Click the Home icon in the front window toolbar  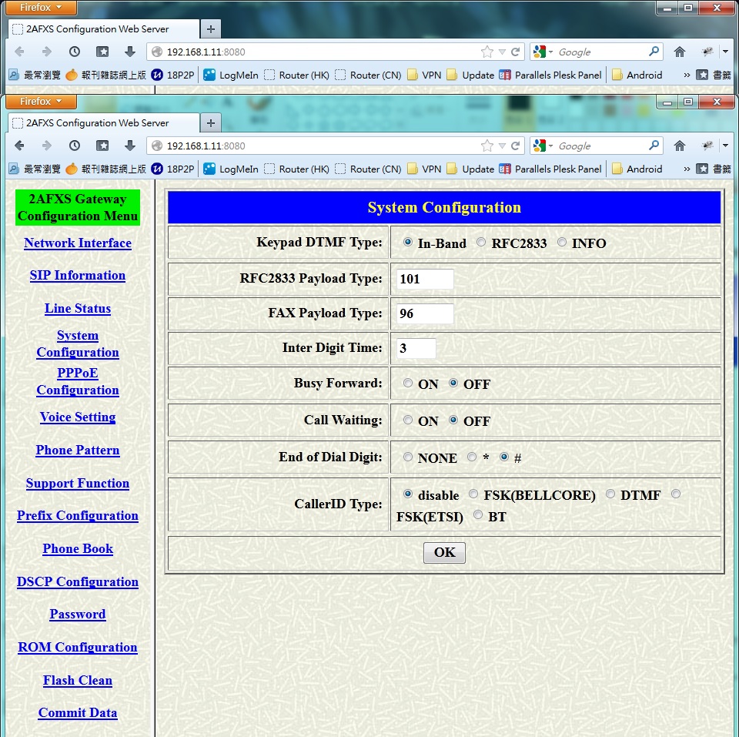click(679, 146)
